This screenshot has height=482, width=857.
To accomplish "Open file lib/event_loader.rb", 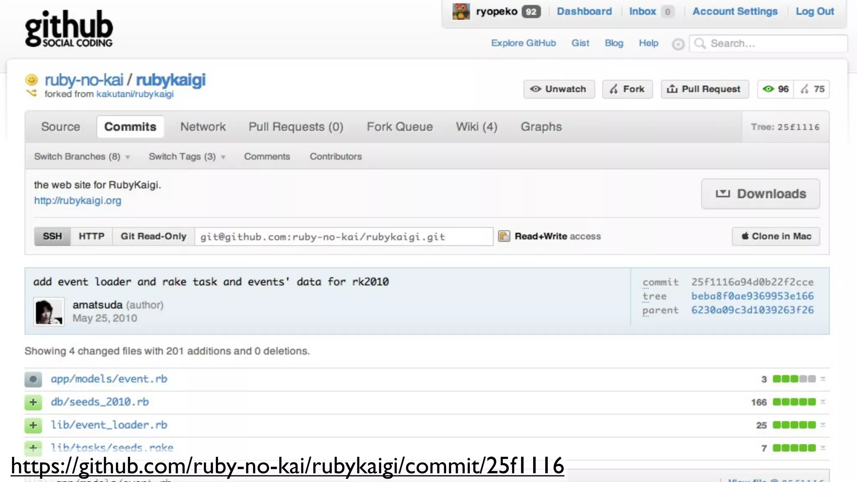I will click(x=109, y=425).
